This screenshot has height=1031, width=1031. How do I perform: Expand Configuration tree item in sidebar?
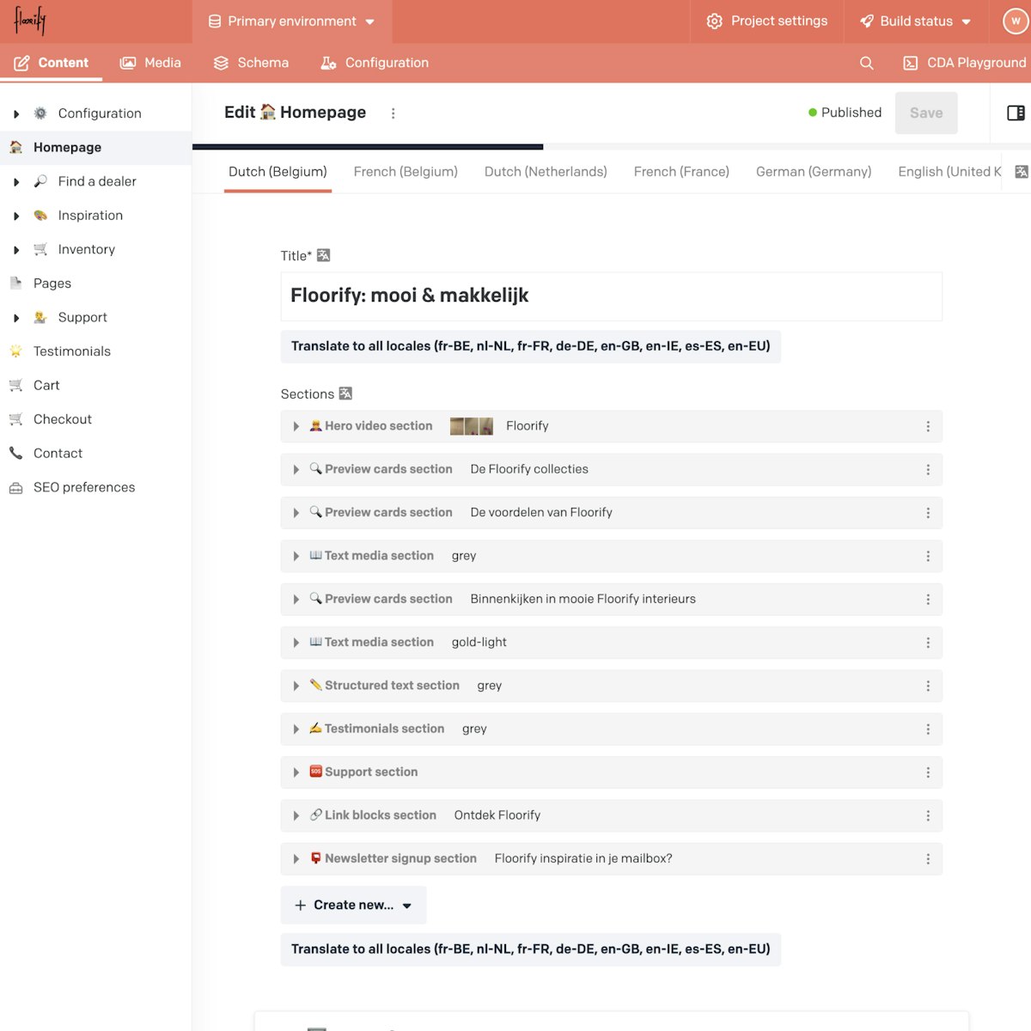point(16,113)
